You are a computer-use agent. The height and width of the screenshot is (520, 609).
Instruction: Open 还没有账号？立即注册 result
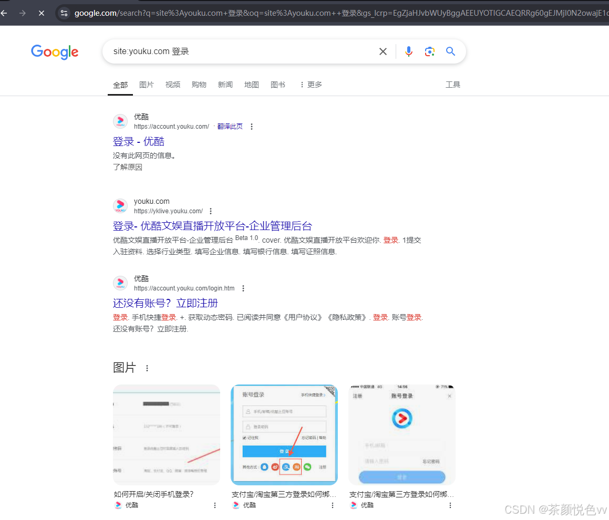(166, 303)
